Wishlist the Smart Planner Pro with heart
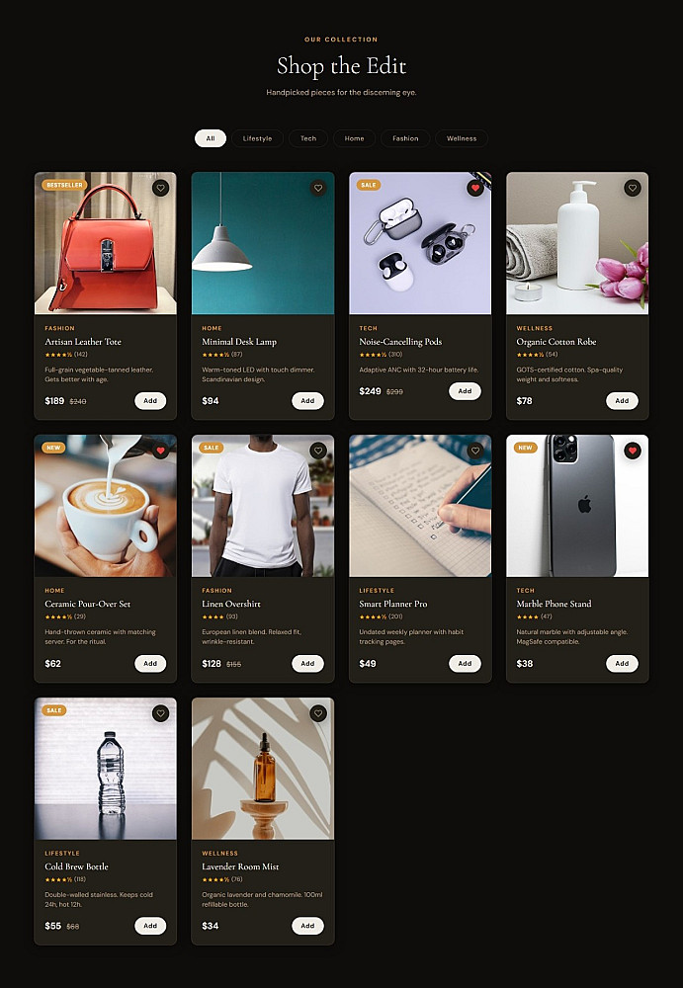683x988 pixels. point(475,451)
